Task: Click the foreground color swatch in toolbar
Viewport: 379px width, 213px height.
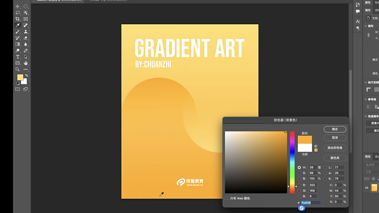Action: (x=20, y=77)
